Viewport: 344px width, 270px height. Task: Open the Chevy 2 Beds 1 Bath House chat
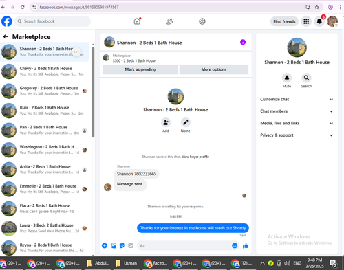click(45, 71)
